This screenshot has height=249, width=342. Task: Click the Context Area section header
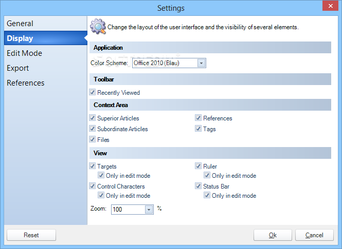(210, 105)
